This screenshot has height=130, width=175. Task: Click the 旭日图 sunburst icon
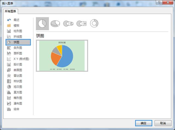click(x=9, y=87)
